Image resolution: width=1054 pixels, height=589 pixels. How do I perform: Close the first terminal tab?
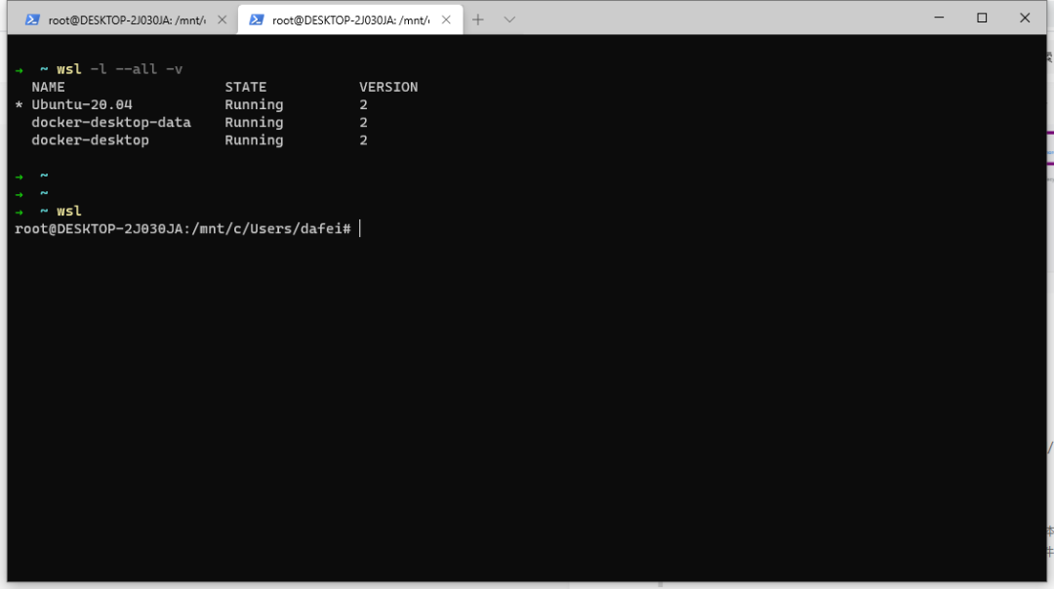click(222, 20)
